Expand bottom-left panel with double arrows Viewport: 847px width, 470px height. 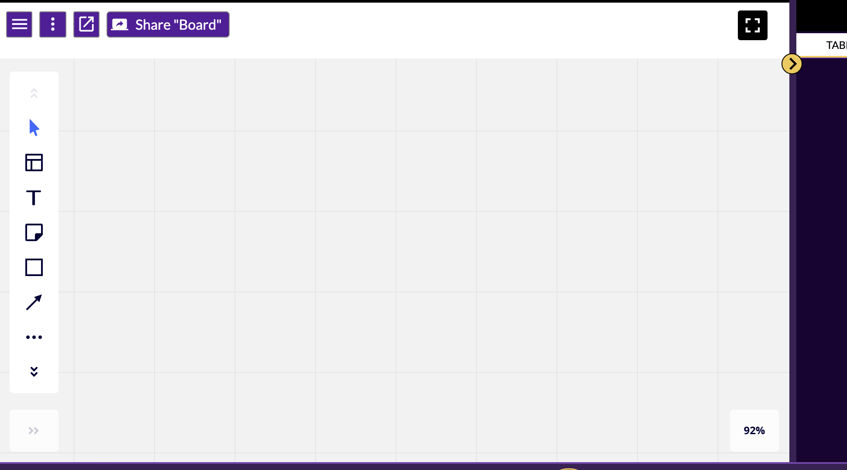click(34, 431)
